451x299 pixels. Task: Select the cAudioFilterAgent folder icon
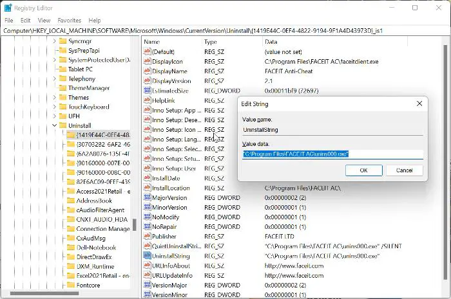[71, 210]
